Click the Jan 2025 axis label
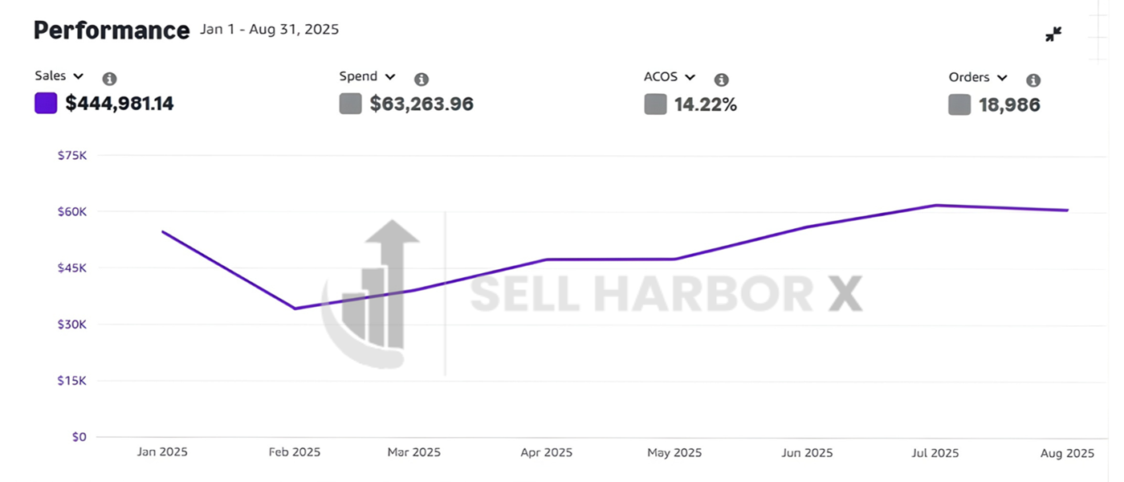This screenshot has width=1124, height=482. coord(161,452)
